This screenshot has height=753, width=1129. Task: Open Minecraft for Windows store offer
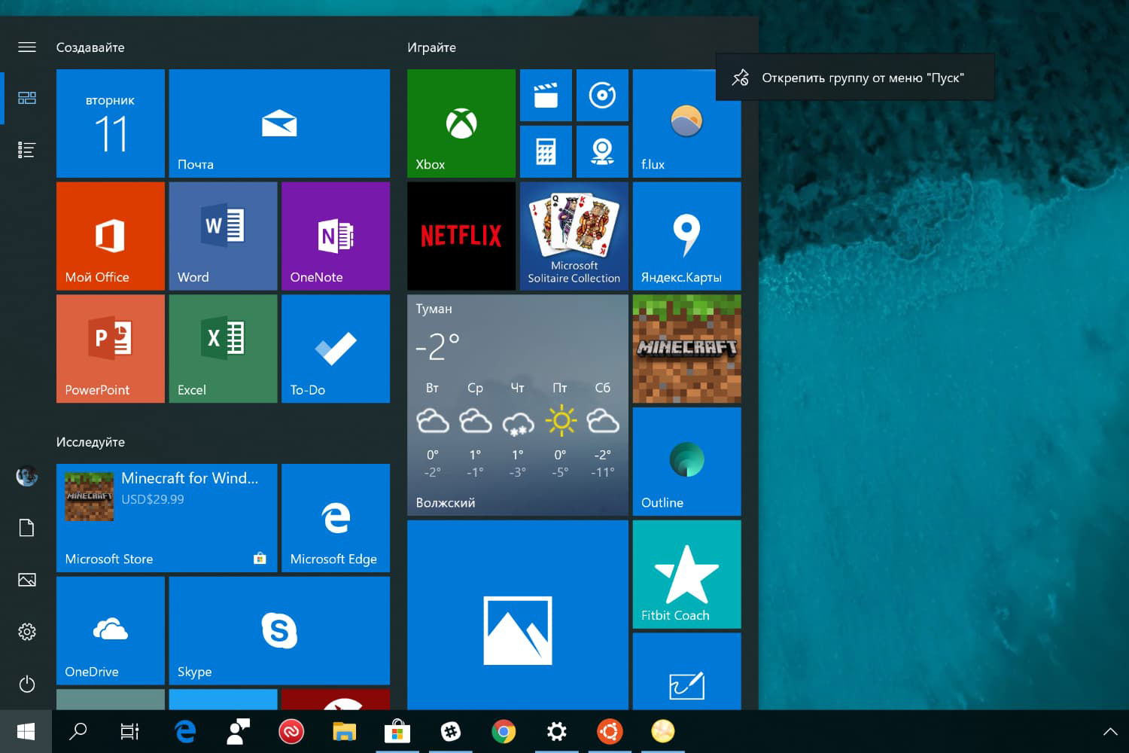click(166, 518)
